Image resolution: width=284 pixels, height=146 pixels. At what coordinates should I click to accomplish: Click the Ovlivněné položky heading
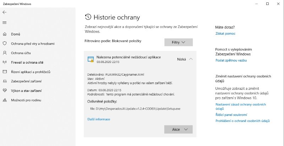tap(102, 101)
